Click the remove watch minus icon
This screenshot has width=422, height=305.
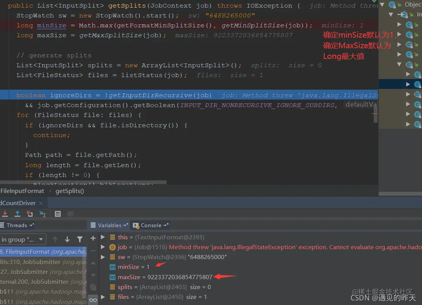(x=93, y=251)
